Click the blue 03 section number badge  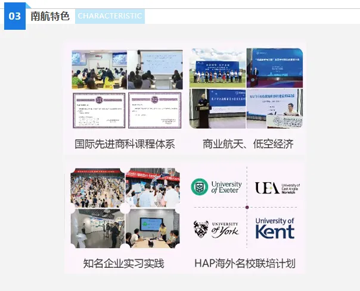(15, 16)
